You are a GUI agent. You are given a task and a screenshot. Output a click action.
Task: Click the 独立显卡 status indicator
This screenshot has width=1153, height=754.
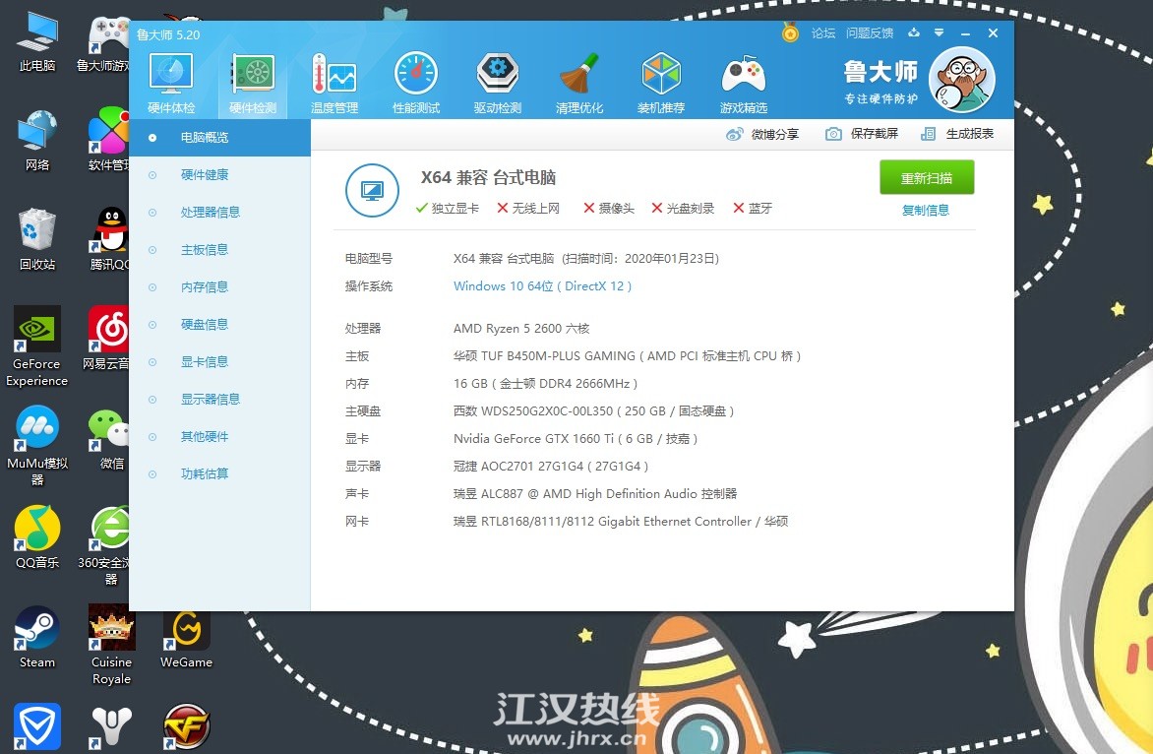click(447, 208)
